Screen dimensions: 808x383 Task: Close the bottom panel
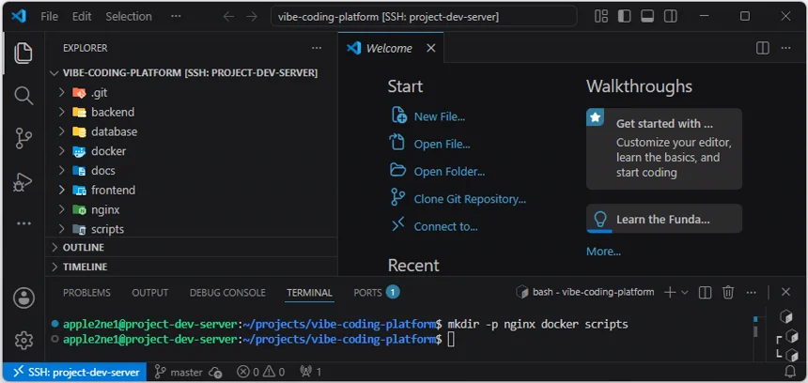pos(785,292)
